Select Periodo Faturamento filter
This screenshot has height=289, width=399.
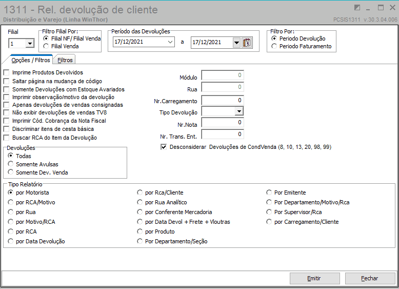pyautogui.click(x=302, y=46)
